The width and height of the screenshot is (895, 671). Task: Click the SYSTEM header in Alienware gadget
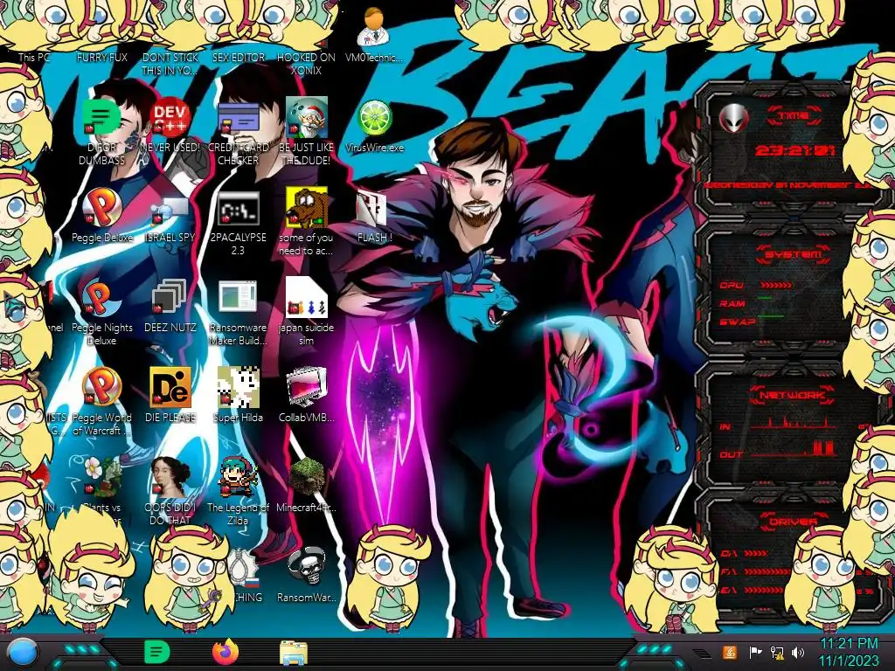pos(794,254)
